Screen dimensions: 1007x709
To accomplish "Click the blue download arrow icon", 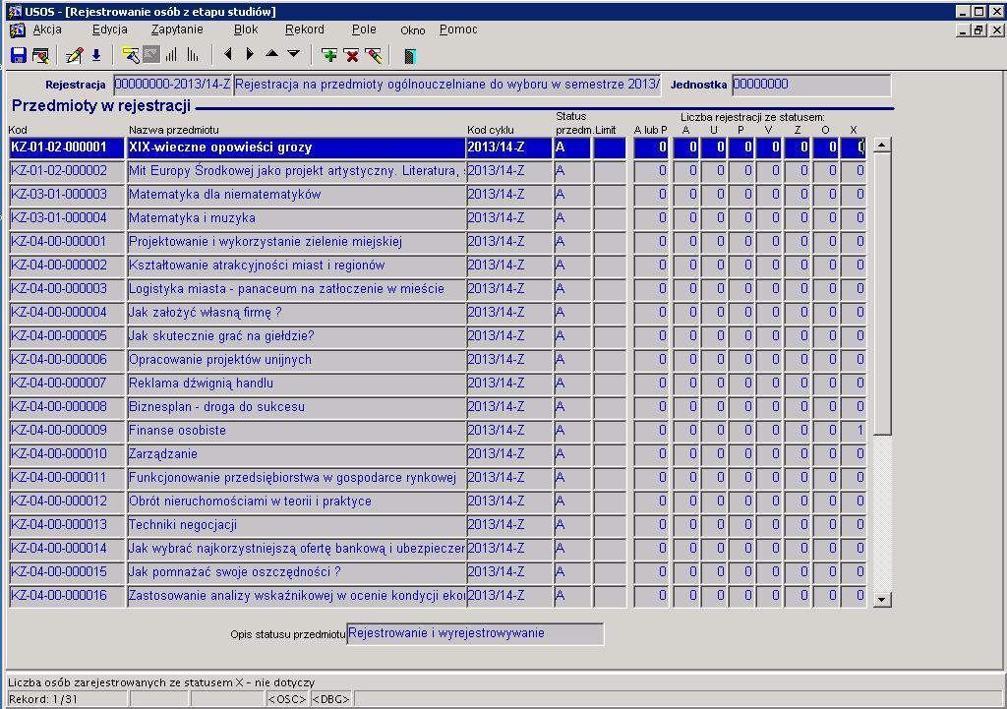I will (96, 55).
